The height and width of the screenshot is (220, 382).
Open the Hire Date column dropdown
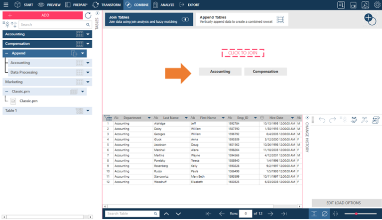tap(292, 118)
